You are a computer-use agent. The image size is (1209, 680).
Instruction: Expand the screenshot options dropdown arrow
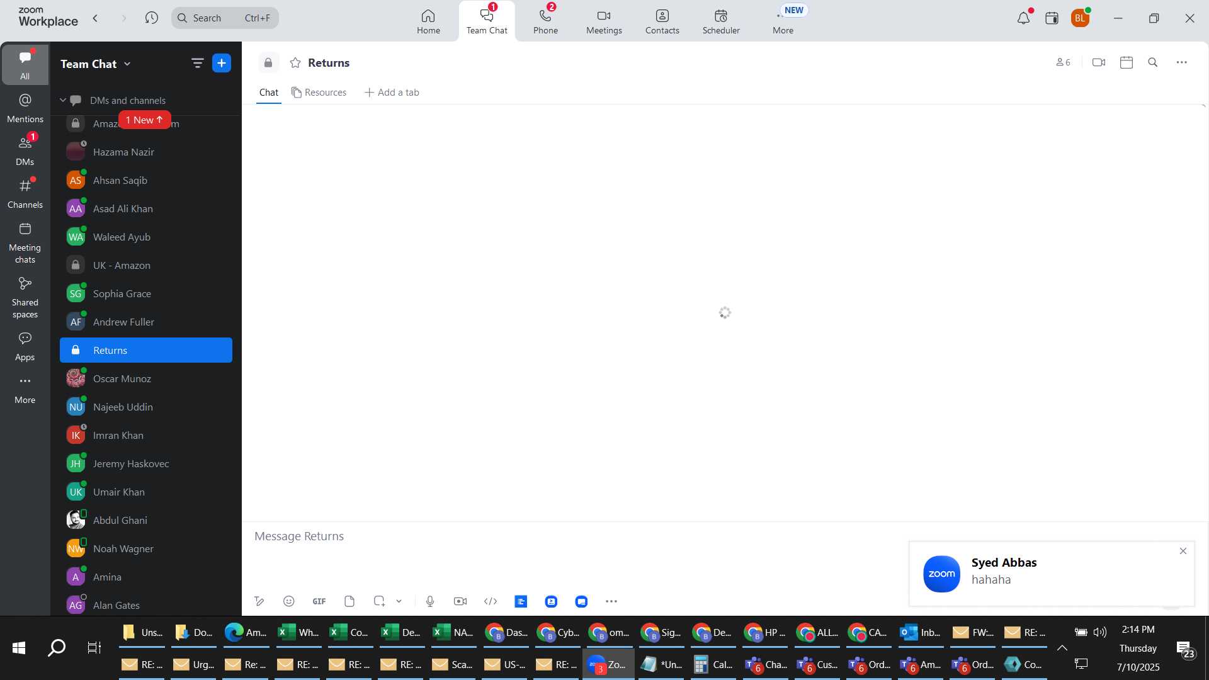click(399, 601)
